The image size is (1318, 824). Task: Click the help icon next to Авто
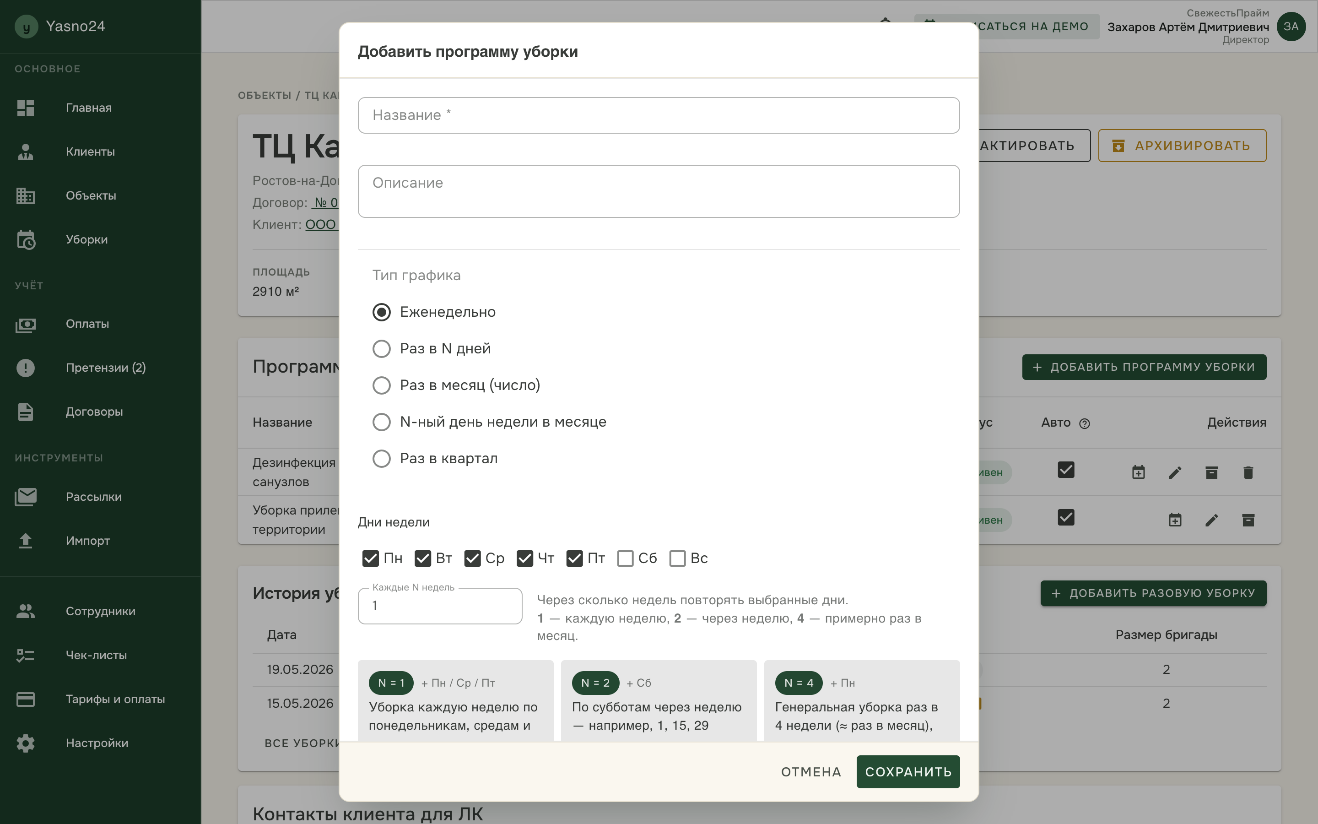[1084, 423]
